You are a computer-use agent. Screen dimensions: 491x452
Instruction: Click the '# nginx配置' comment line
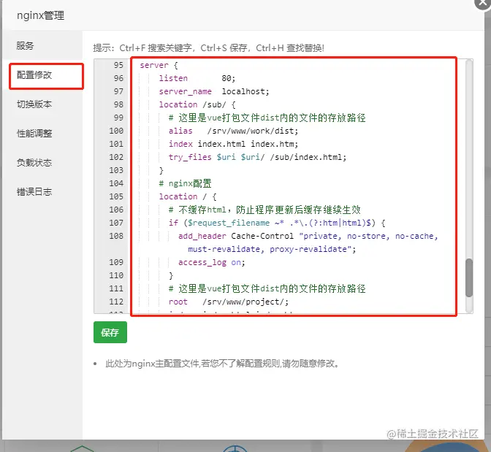pyautogui.click(x=185, y=183)
